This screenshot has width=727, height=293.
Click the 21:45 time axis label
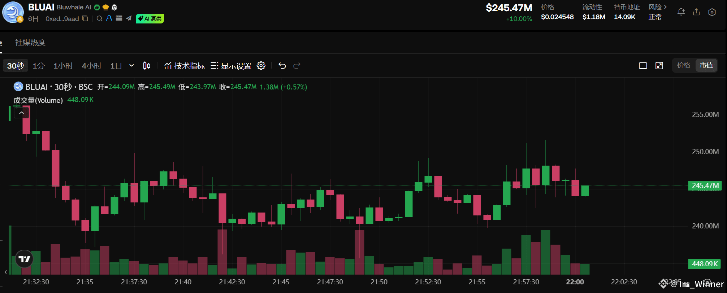pyautogui.click(x=281, y=282)
